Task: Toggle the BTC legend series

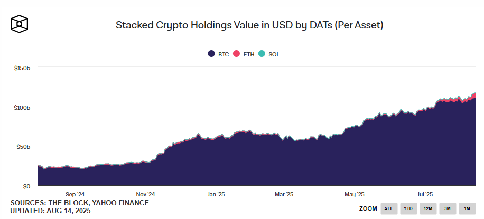Action: click(x=218, y=54)
